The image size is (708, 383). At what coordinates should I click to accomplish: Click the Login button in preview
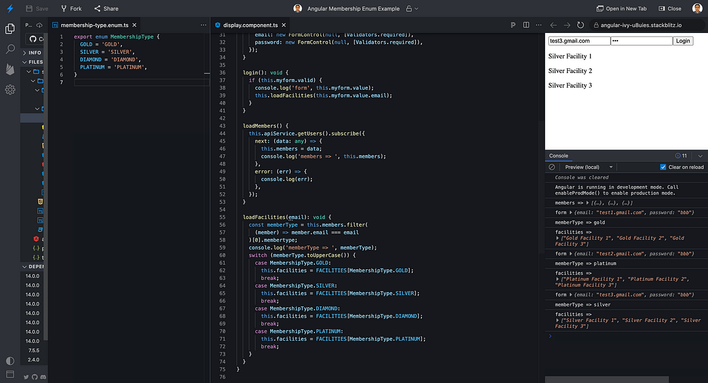pos(683,41)
